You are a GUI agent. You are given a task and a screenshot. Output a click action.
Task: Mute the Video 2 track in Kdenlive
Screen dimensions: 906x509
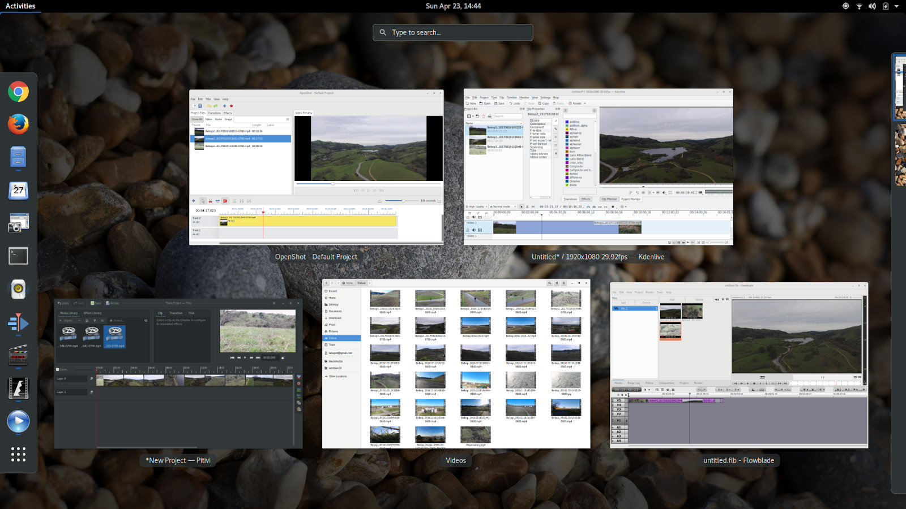473,230
